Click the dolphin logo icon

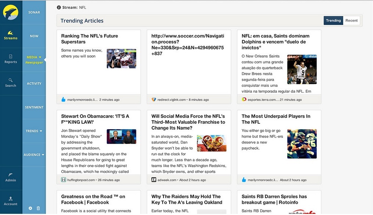(11, 12)
